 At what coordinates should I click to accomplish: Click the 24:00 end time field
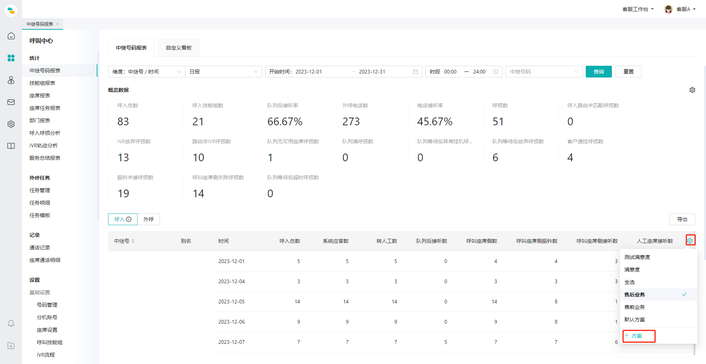(479, 72)
